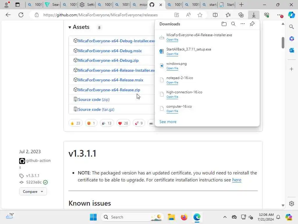The width and height of the screenshot is (298, 224).
Task: Download MicaForEveryone-x64-Release-Installer.exe from assets
Action: (x=116, y=70)
